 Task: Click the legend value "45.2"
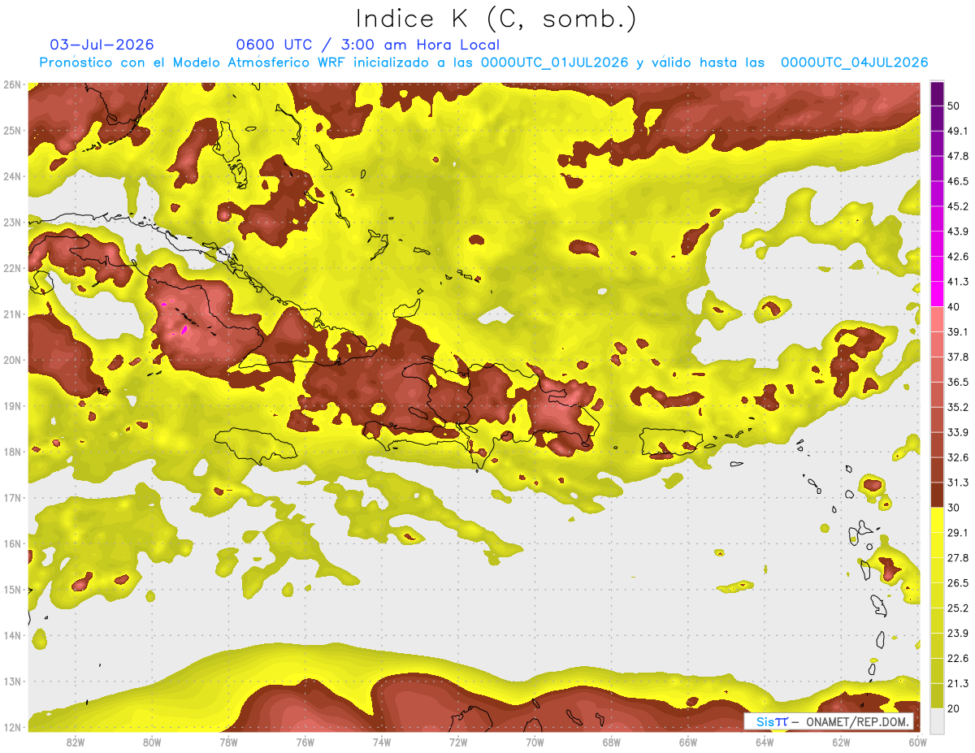pos(958,206)
